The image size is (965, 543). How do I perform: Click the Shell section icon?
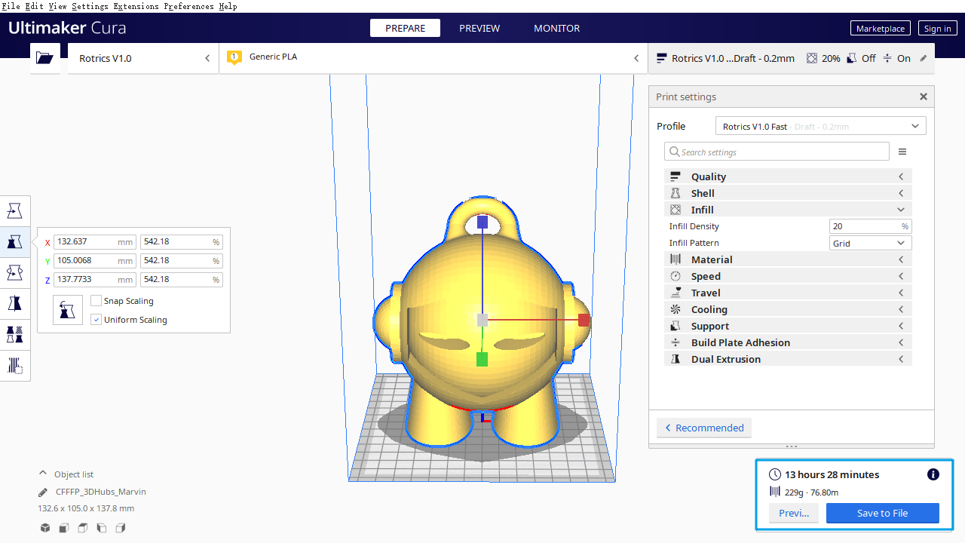(x=675, y=193)
